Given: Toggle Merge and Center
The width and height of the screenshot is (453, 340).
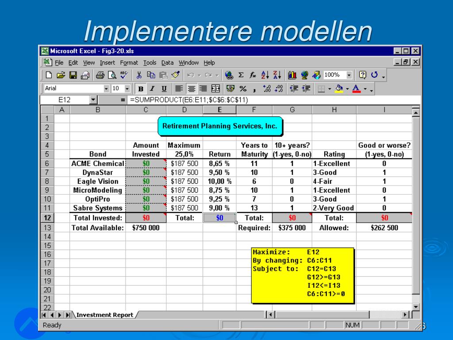Looking at the screenshot, I should tap(215, 89).
